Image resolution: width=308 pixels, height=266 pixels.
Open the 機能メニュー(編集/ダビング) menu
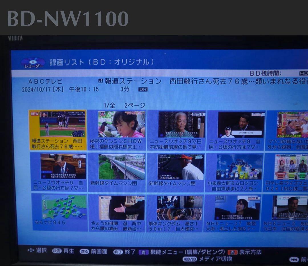coord(188,252)
